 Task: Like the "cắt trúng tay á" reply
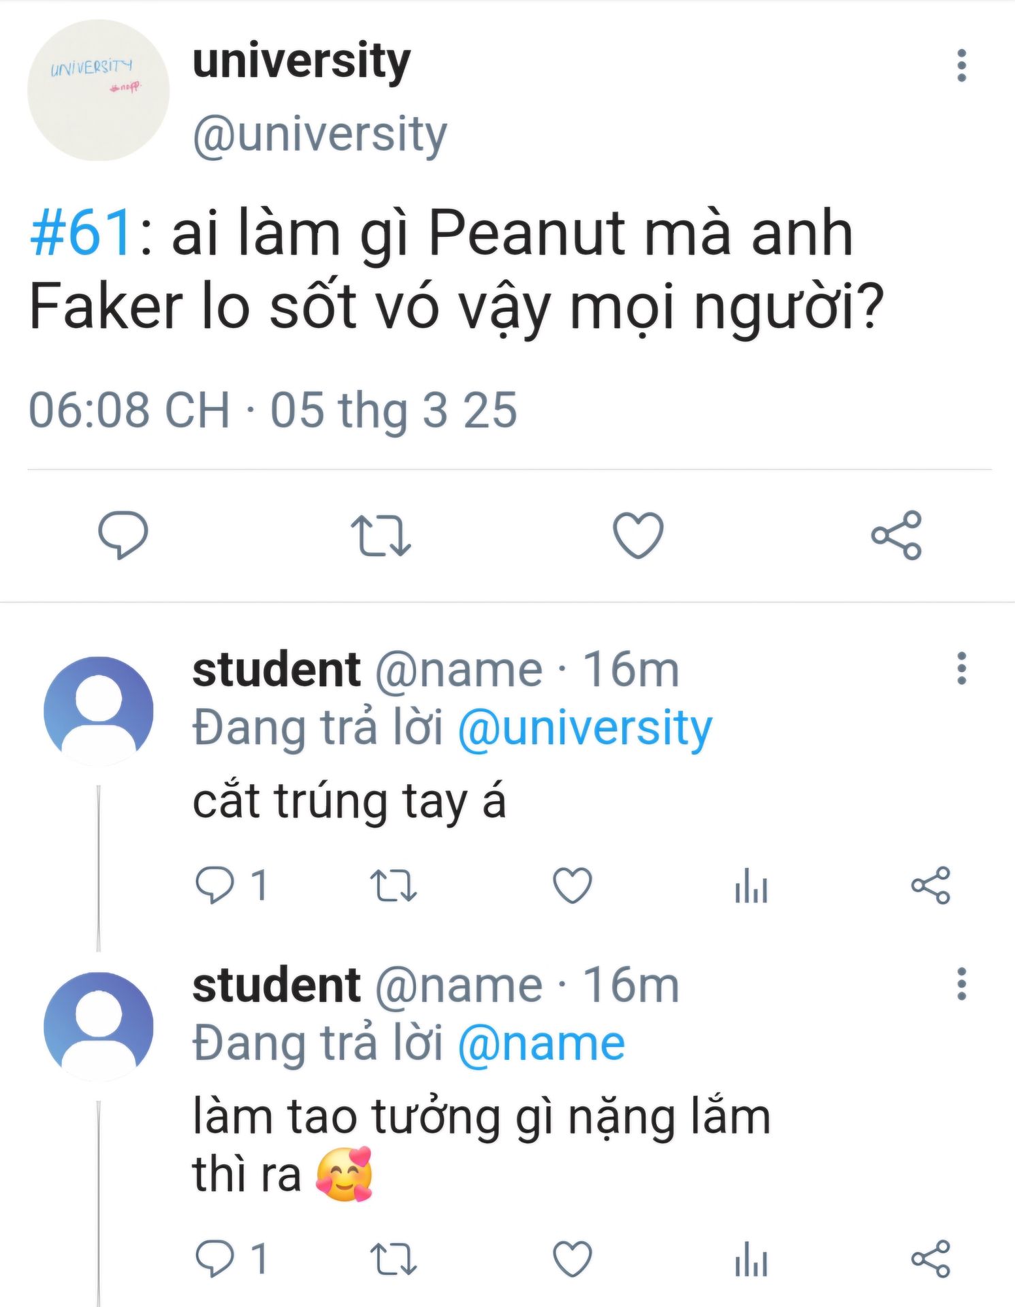coord(572,885)
